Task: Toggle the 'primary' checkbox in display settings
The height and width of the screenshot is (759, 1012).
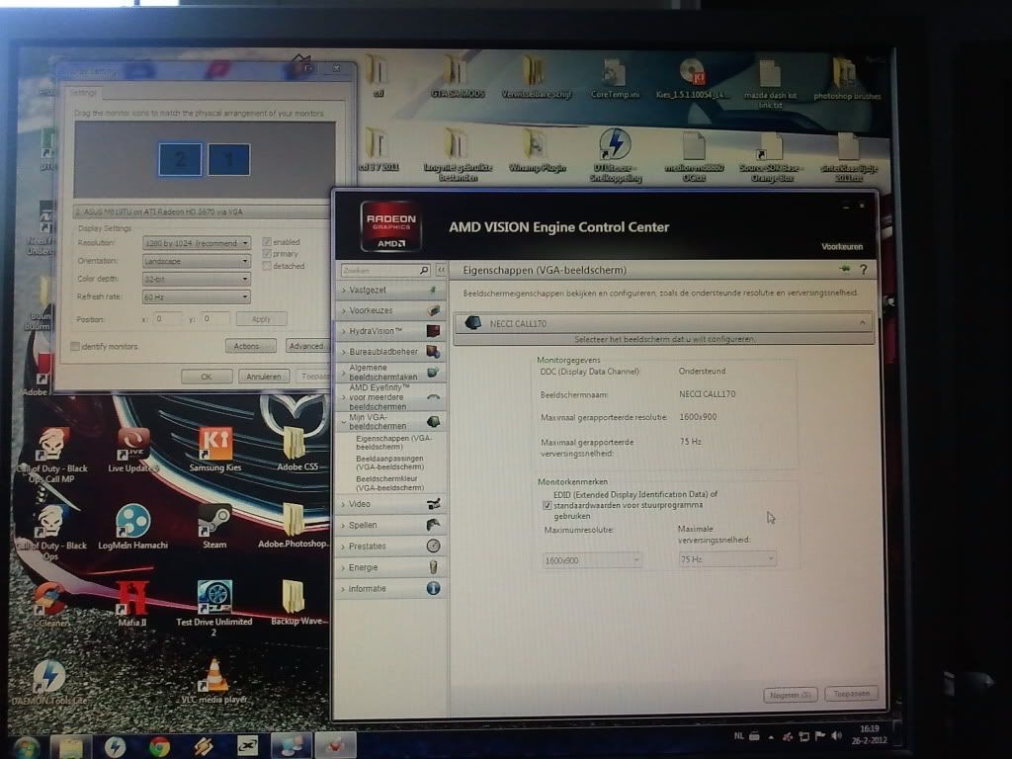Action: [267, 254]
